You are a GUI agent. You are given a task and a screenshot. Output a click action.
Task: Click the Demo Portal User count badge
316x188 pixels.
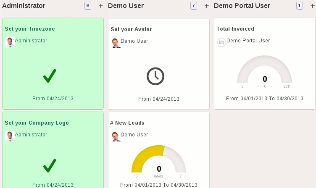click(x=299, y=6)
